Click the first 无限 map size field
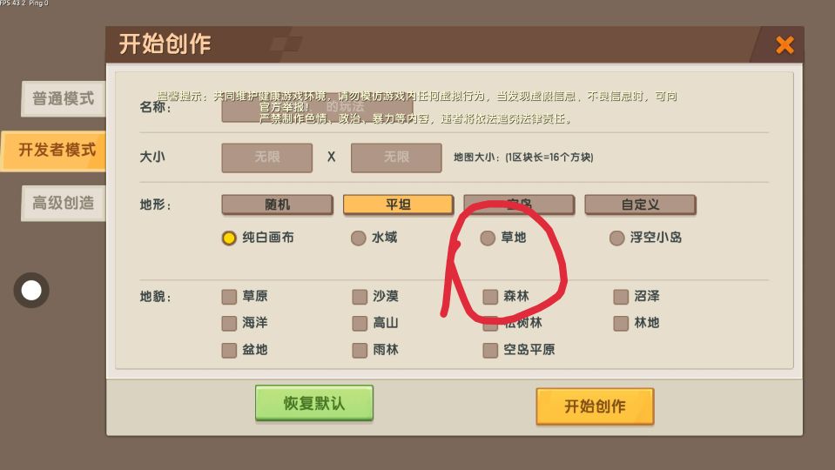Image resolution: width=835 pixels, height=470 pixels. click(266, 158)
